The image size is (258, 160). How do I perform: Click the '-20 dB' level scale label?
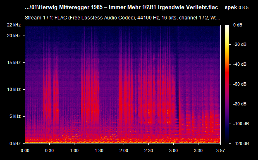240,44
